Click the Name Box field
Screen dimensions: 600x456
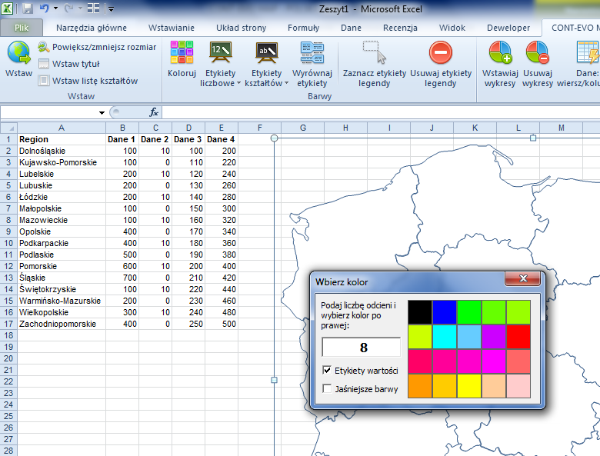[49, 112]
